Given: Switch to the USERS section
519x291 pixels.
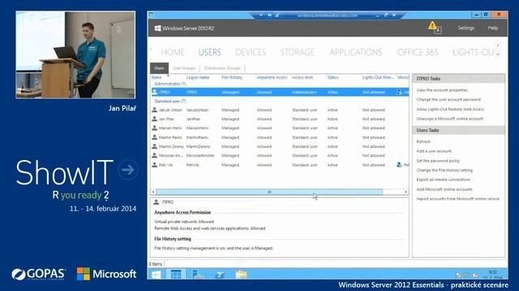Looking at the screenshot, I should [x=210, y=52].
